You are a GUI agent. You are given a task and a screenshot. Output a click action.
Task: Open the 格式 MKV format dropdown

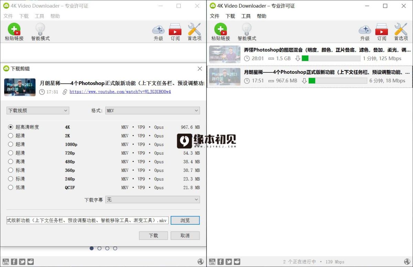152,111
